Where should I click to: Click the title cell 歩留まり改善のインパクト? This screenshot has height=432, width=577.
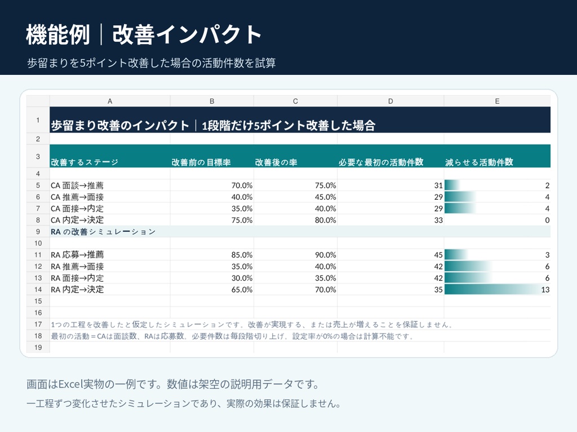pos(300,120)
